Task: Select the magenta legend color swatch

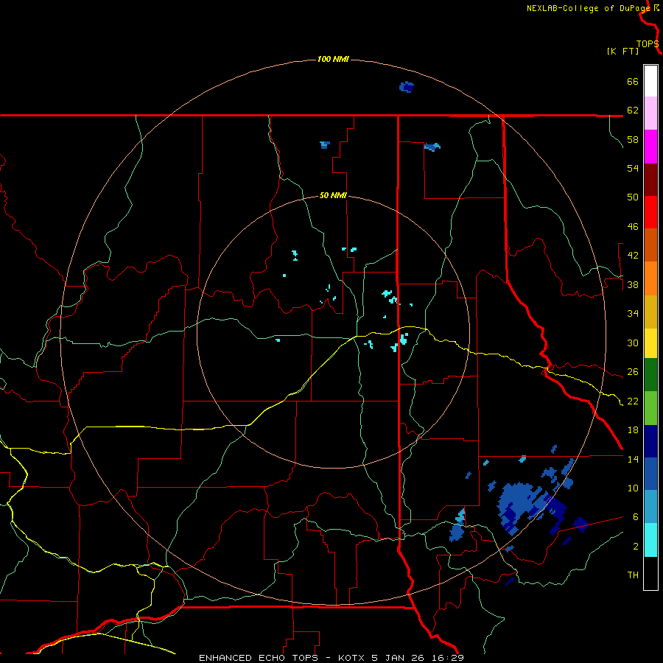Action: (x=650, y=147)
